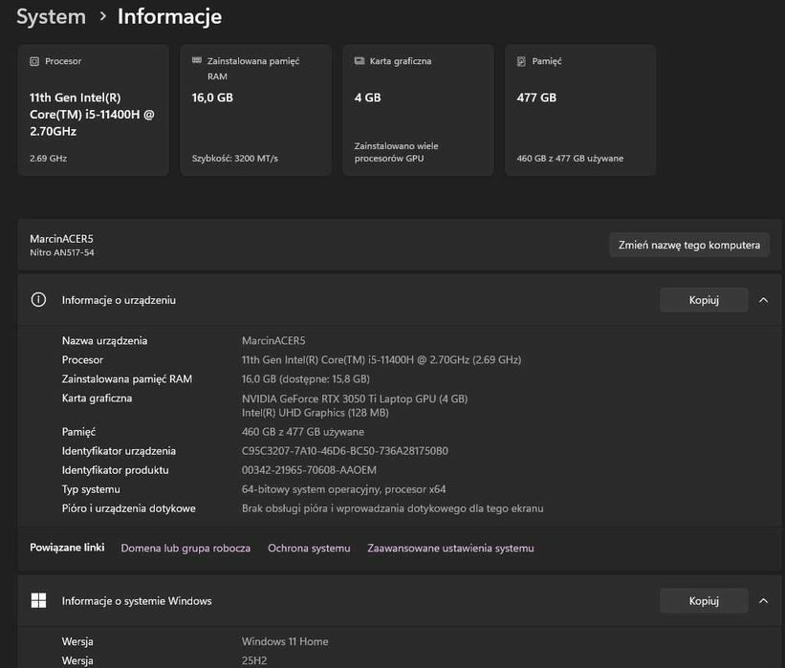Viewport: 785px width, 668px height.
Task: Select Nitro AN517-54 model text
Action: (61, 252)
